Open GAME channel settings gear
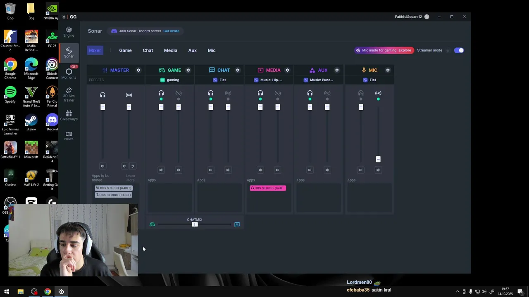Image resolution: width=529 pixels, height=297 pixels. coord(188,70)
